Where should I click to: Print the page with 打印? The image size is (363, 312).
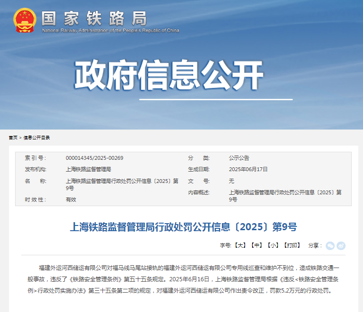[292, 245]
